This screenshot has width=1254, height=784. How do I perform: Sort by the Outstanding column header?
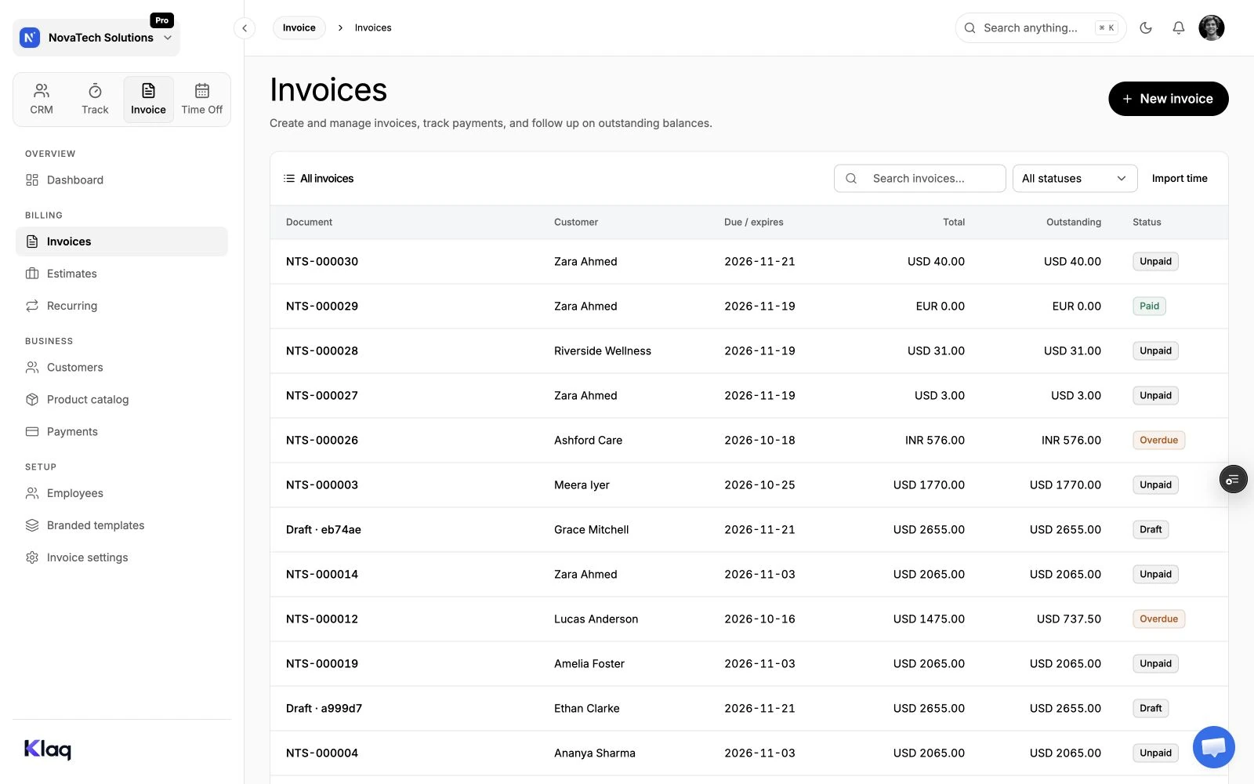pos(1074,223)
